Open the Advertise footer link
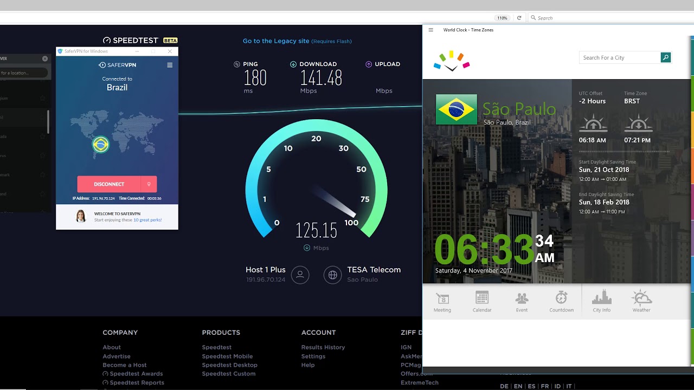694x390 pixels. coord(117,356)
